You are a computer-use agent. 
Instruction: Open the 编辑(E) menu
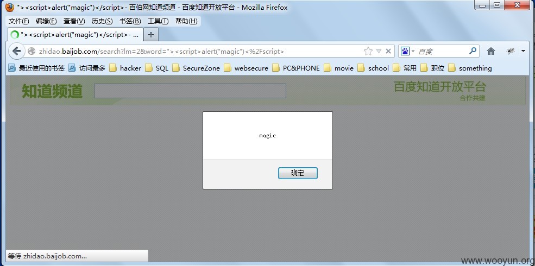coord(46,21)
